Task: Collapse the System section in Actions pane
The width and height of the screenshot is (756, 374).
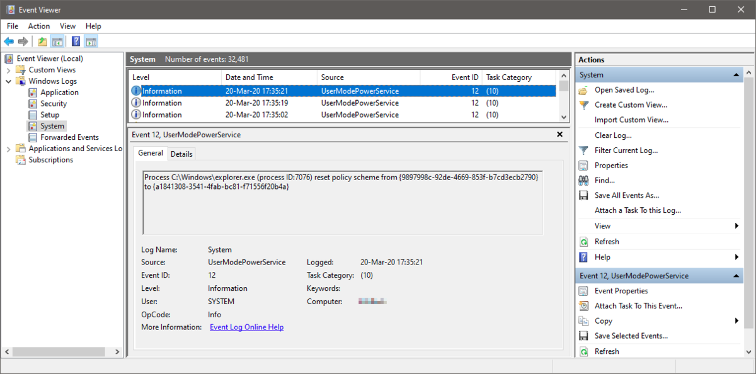Action: pos(736,75)
